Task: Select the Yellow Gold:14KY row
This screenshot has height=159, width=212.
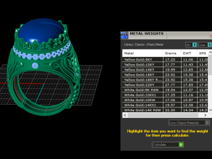Action: (x=165, y=70)
